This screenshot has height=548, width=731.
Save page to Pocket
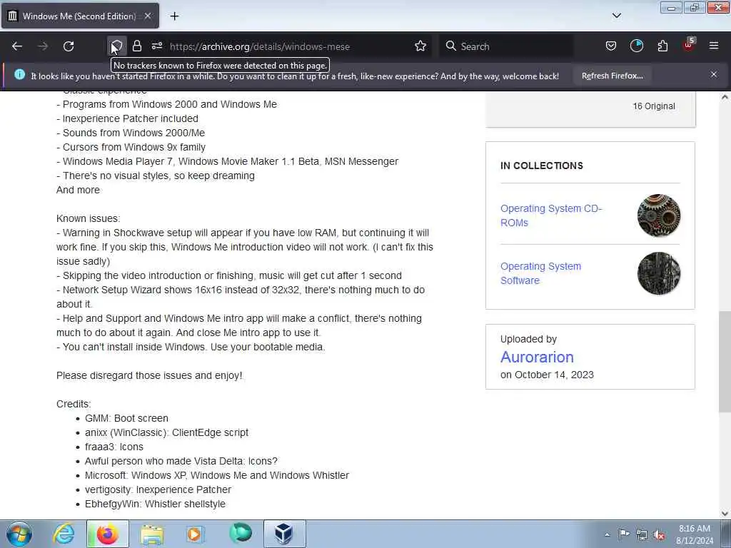(x=611, y=46)
